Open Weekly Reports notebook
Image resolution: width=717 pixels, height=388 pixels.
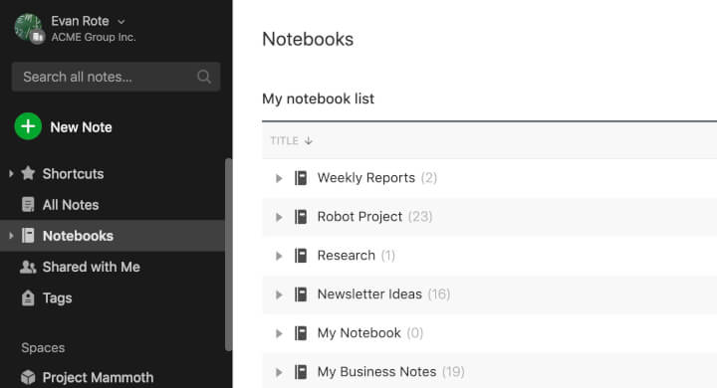click(366, 178)
